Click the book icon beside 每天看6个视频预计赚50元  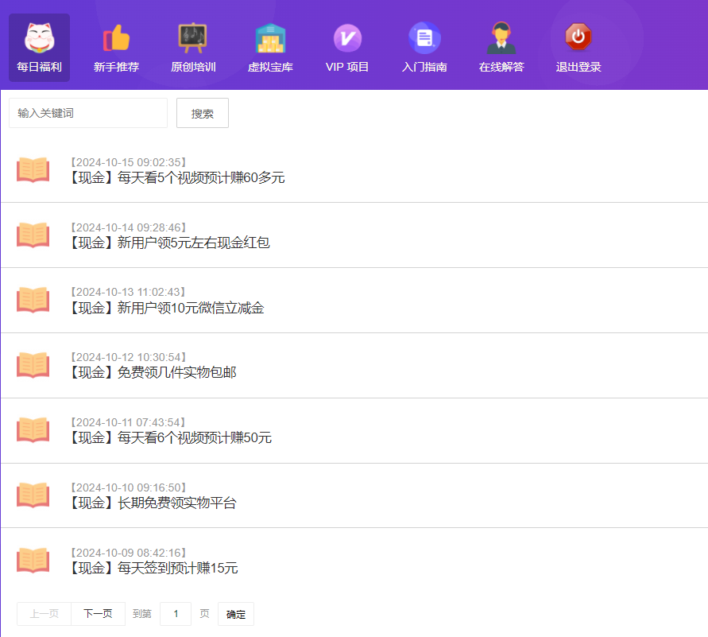[33, 429]
